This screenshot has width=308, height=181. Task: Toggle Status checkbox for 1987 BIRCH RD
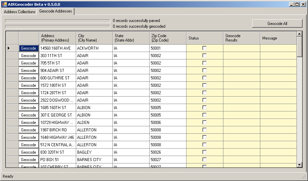click(x=204, y=130)
